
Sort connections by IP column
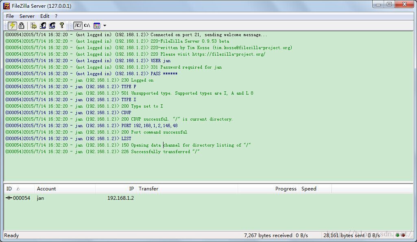click(x=116, y=189)
